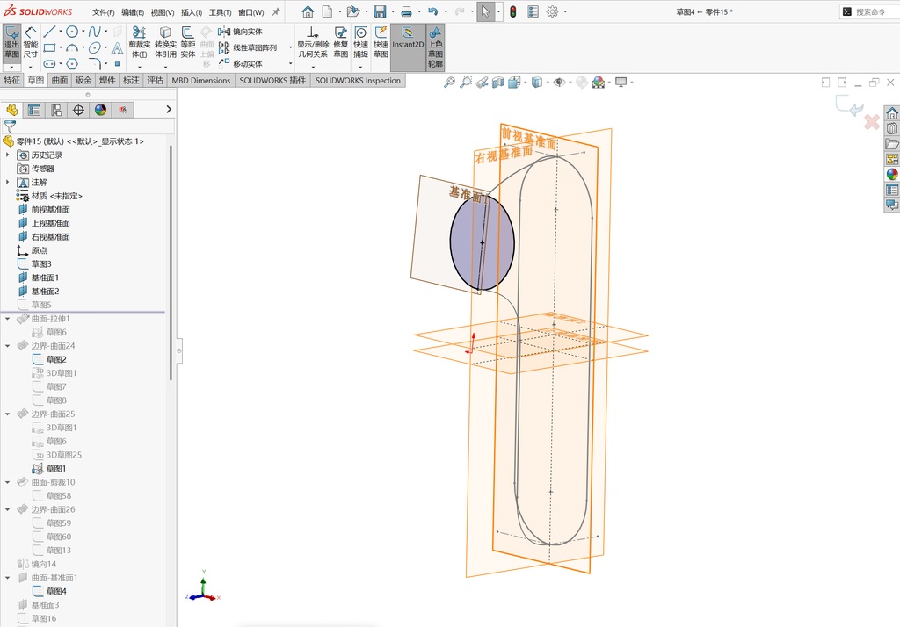Open Save button dropdown arrow
This screenshot has height=627, width=900.
(x=393, y=11)
